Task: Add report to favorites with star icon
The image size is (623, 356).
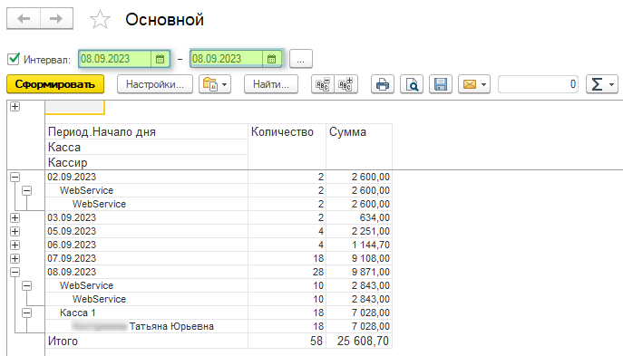Action: tap(100, 19)
